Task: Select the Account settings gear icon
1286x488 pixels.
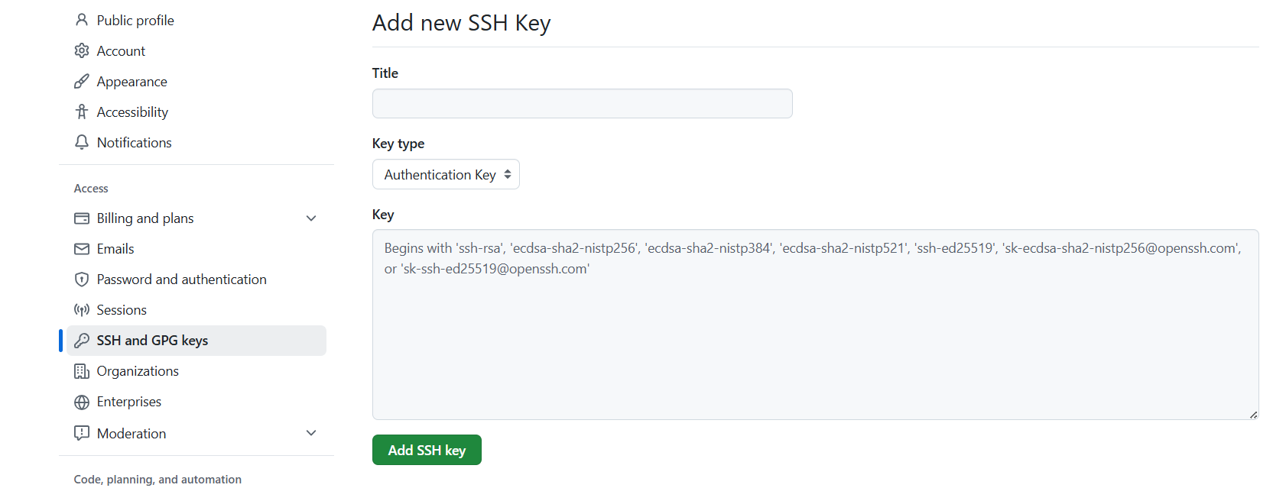Action: pos(82,50)
